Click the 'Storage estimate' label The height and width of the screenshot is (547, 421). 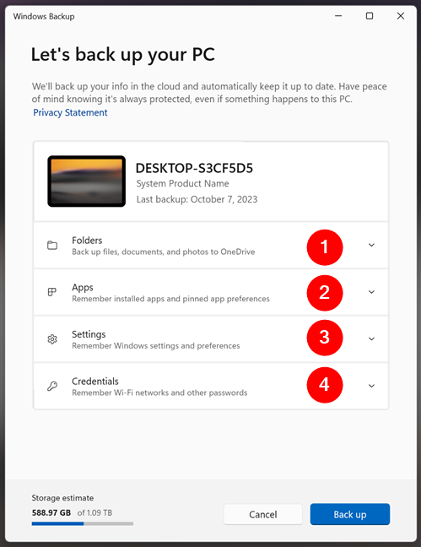(62, 498)
